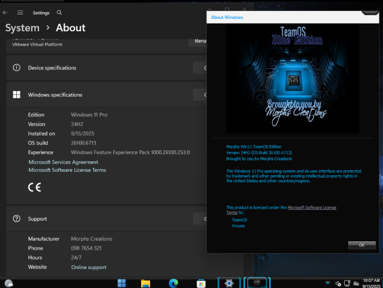Image resolution: width=383 pixels, height=288 pixels.
Task: Switch to Settings app taskbar button
Action: [229, 283]
